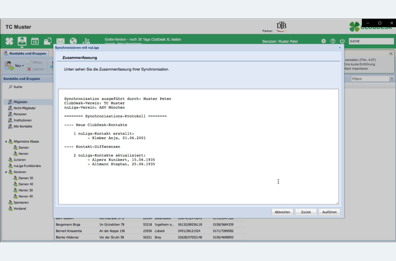Click the SUCHE search field
The height and width of the screenshot is (261, 396).
371,41
